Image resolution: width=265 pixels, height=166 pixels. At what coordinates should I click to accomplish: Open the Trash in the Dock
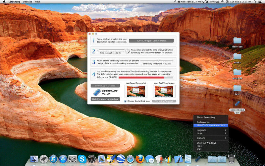pyautogui.click(x=232, y=159)
